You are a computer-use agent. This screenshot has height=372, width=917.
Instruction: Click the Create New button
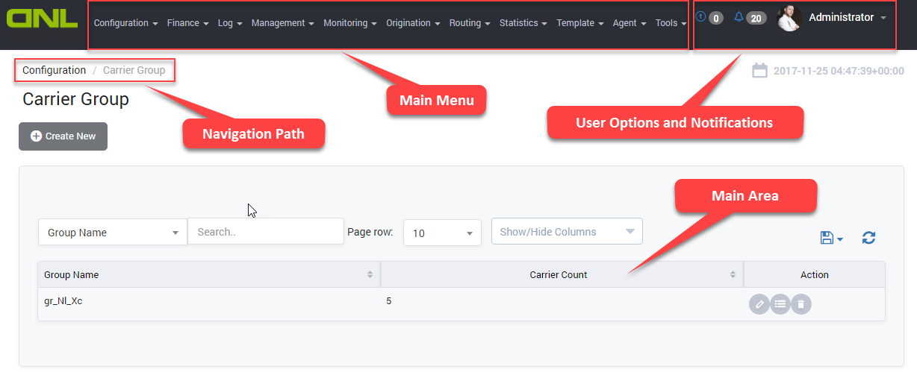click(x=63, y=136)
